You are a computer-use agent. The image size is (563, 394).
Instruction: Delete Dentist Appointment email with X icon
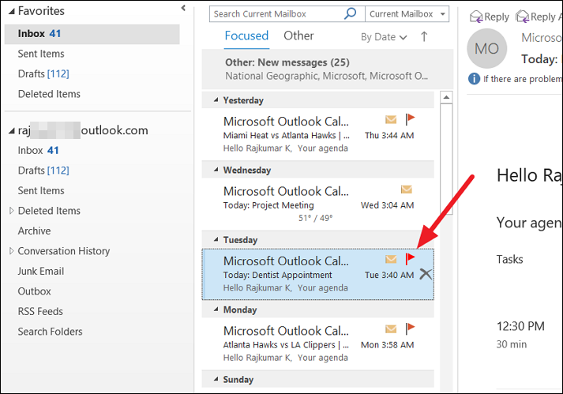[426, 274]
